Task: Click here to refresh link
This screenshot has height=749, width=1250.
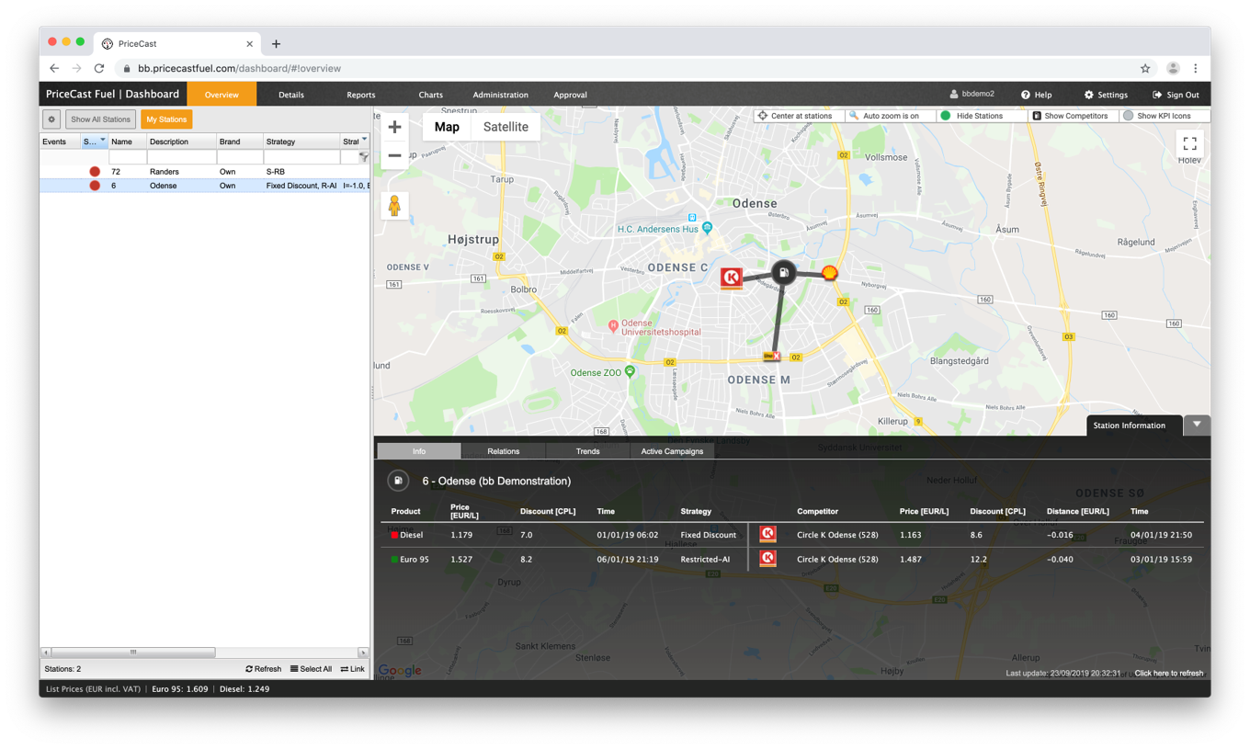Action: coord(1168,674)
